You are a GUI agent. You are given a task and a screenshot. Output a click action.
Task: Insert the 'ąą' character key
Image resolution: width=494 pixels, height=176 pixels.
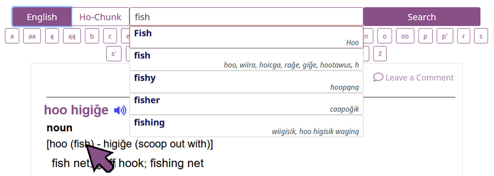pyautogui.click(x=71, y=36)
